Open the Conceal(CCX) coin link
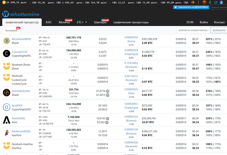This screenshot has height=155, width=227. [19, 52]
